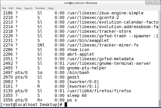Screen dimensions: 161x108
Task: Click PID 3101
Action: (8, 86)
